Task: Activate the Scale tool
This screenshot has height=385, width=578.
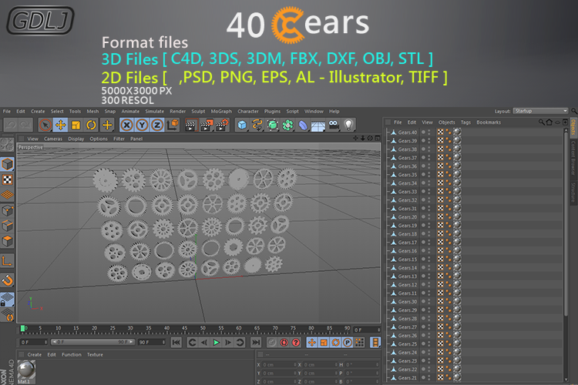Action: click(76, 126)
